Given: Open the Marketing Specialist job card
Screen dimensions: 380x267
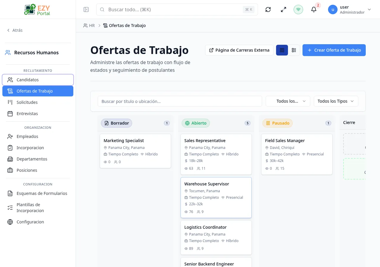Looking at the screenshot, I should tap(135, 151).
